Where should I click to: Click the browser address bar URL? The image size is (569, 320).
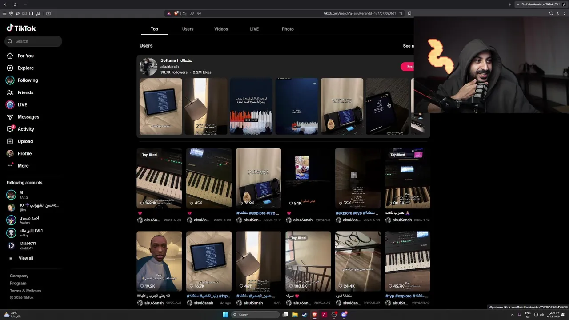[360, 13]
